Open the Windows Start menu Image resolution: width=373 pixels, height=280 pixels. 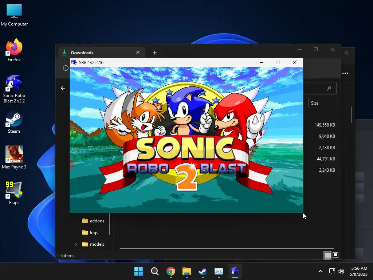pos(138,271)
